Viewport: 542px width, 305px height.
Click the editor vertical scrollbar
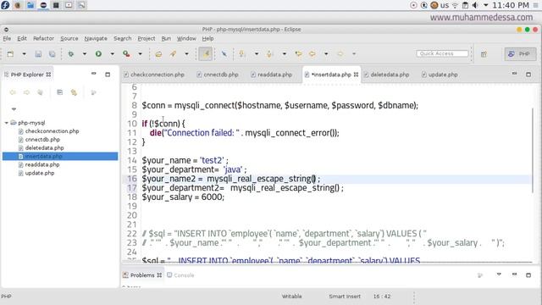click(x=533, y=151)
